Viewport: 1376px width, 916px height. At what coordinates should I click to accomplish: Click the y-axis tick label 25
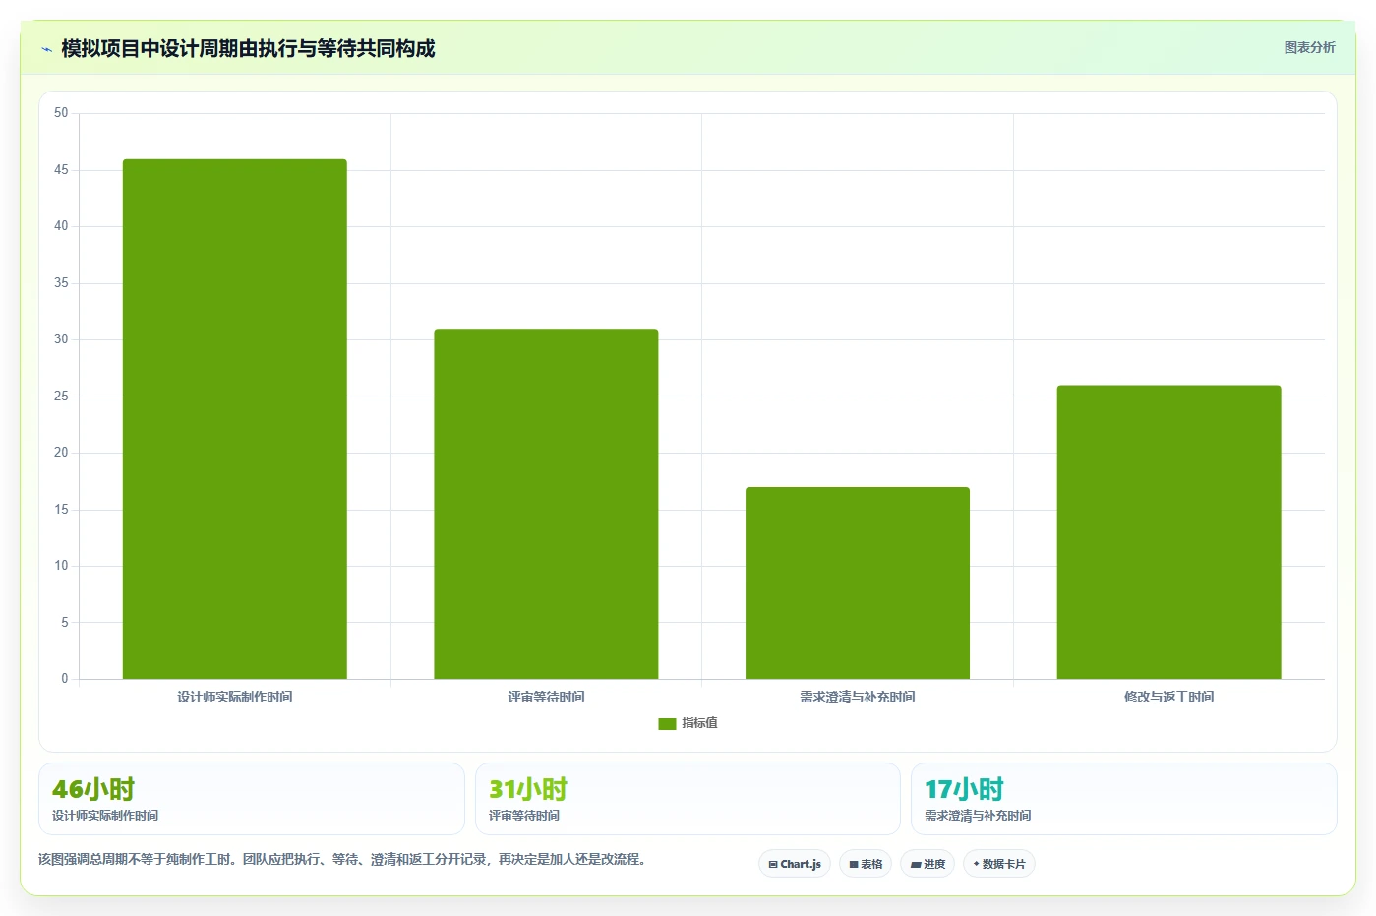point(61,397)
